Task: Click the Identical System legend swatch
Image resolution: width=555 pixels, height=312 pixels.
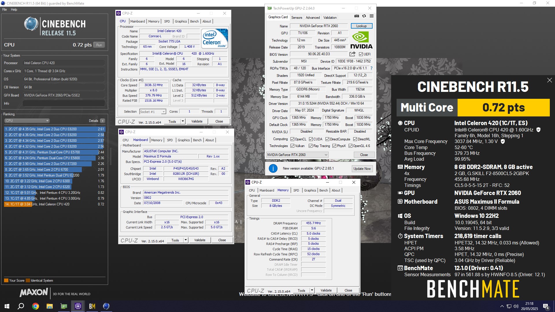Action: pos(28,281)
